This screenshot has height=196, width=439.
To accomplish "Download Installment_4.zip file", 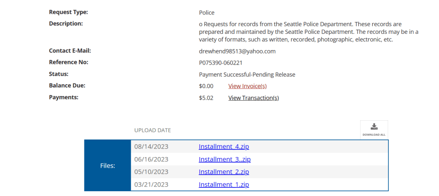I will click(224, 146).
